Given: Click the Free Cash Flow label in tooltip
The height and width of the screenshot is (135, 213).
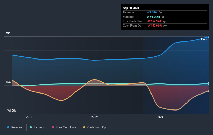Looking at the screenshot, I should tap(133, 21).
